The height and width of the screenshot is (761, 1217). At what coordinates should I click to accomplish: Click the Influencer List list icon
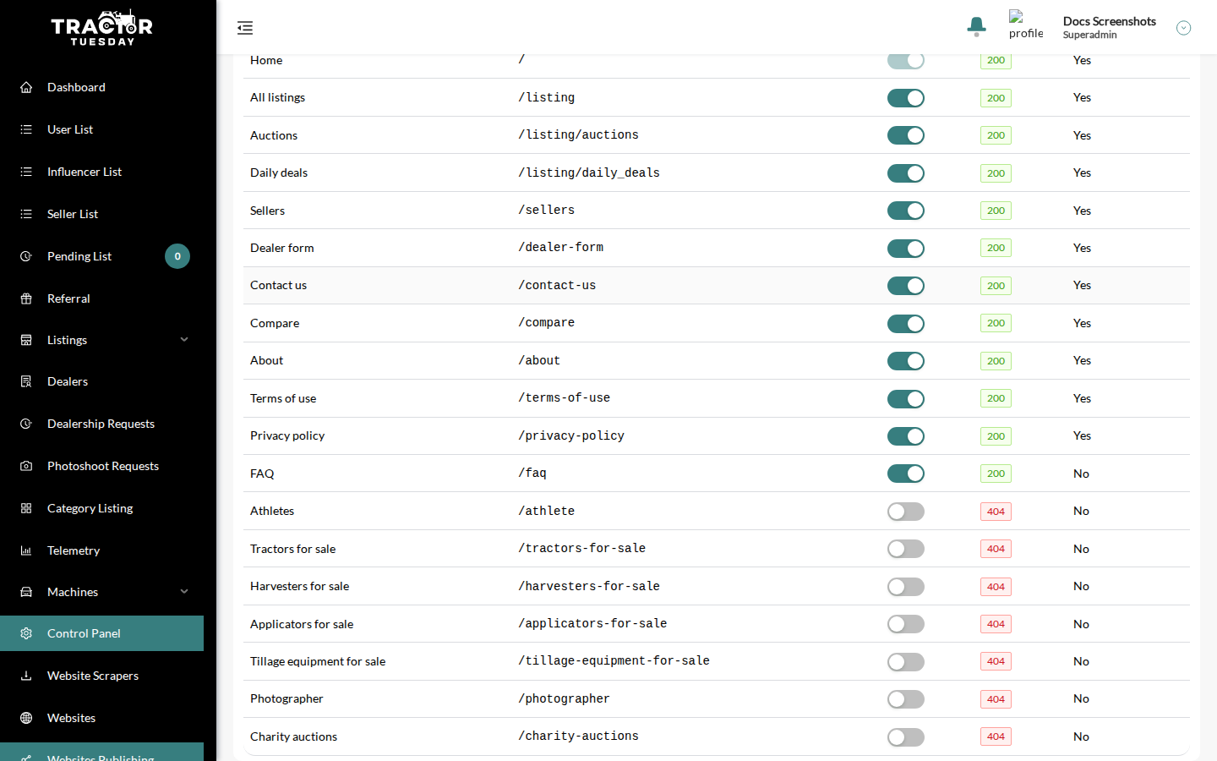pos(26,172)
